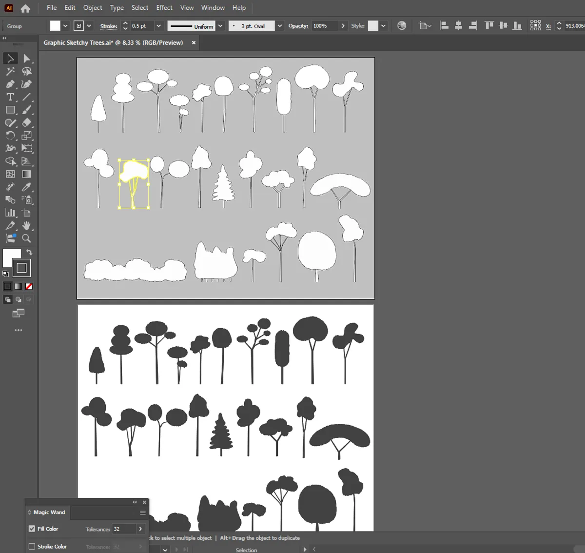Select the Direct Selection tool
This screenshot has width=585, height=553.
[x=27, y=59]
